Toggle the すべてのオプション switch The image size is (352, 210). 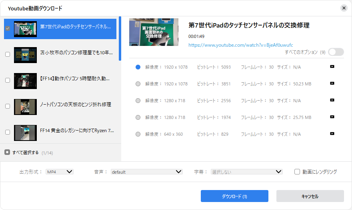[x=336, y=52]
